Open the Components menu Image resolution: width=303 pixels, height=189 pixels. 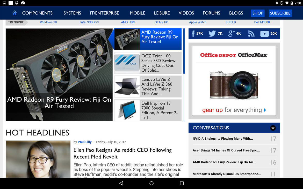tap(37, 13)
